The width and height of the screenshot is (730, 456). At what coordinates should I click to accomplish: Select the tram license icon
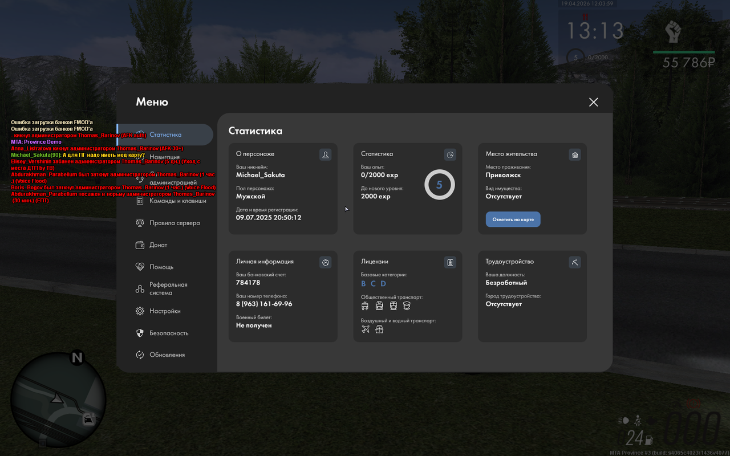(x=379, y=306)
